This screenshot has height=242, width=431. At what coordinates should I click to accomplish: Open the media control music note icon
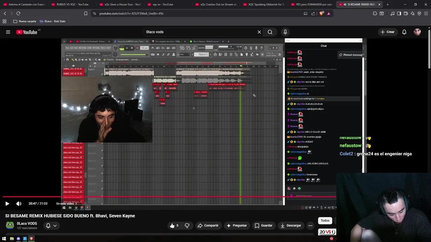point(392,13)
